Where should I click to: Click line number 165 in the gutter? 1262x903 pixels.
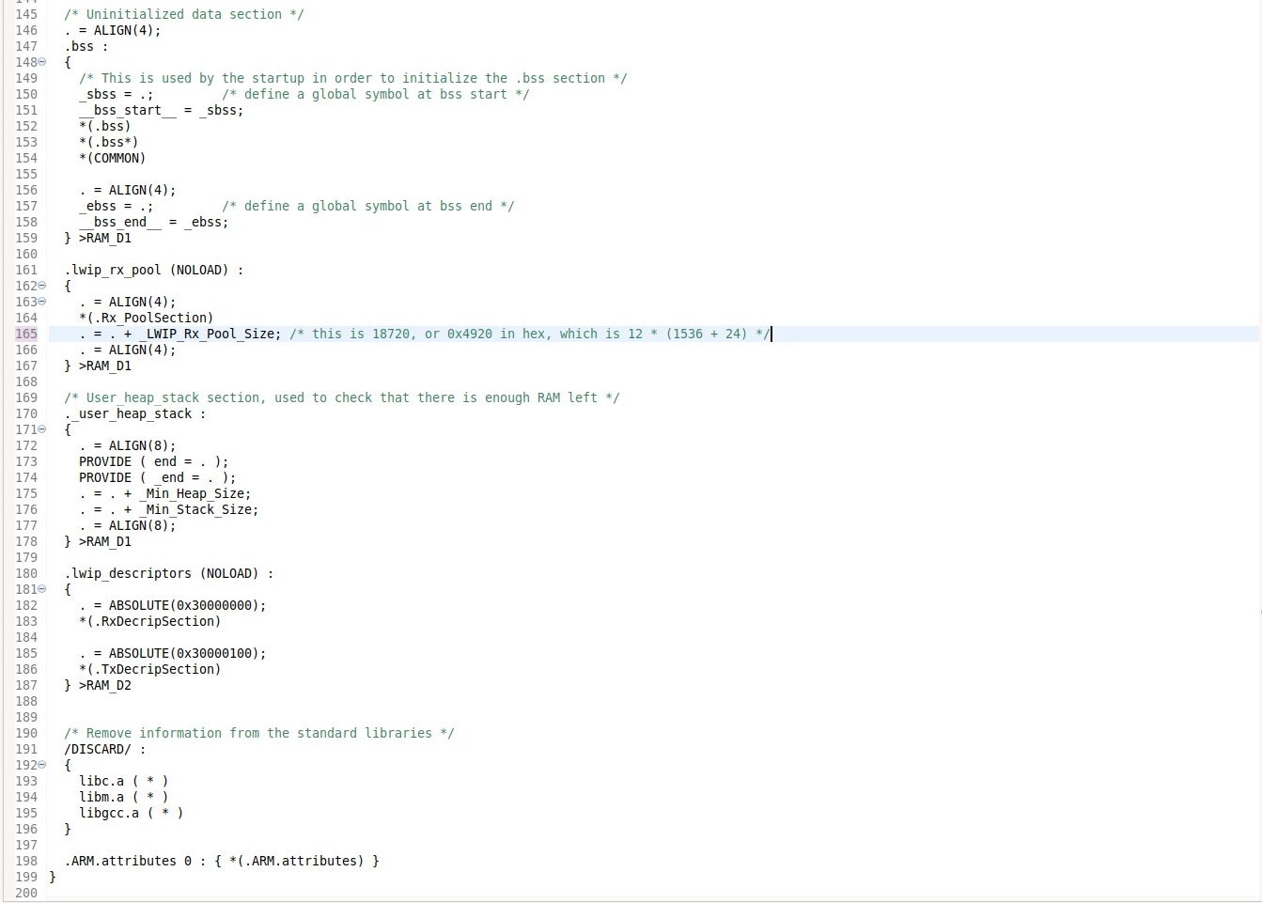pyautogui.click(x=26, y=334)
